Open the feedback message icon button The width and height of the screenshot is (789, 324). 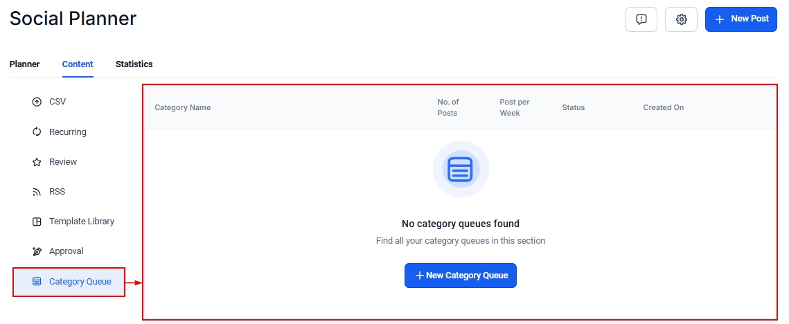(641, 19)
